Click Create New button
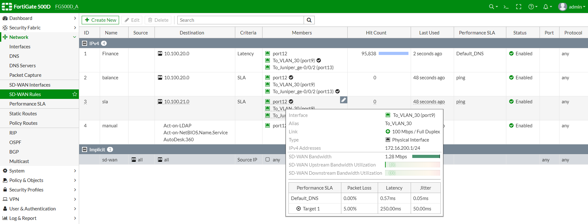588x224 pixels. point(100,20)
